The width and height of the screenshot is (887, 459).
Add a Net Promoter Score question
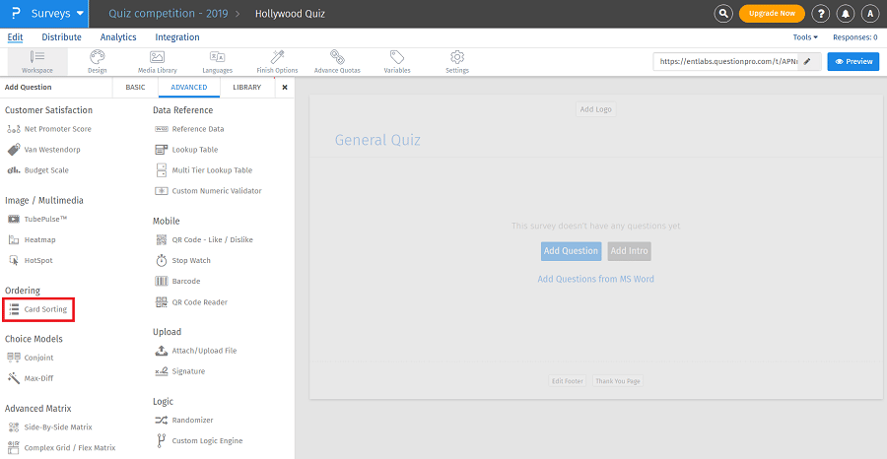tap(50, 129)
